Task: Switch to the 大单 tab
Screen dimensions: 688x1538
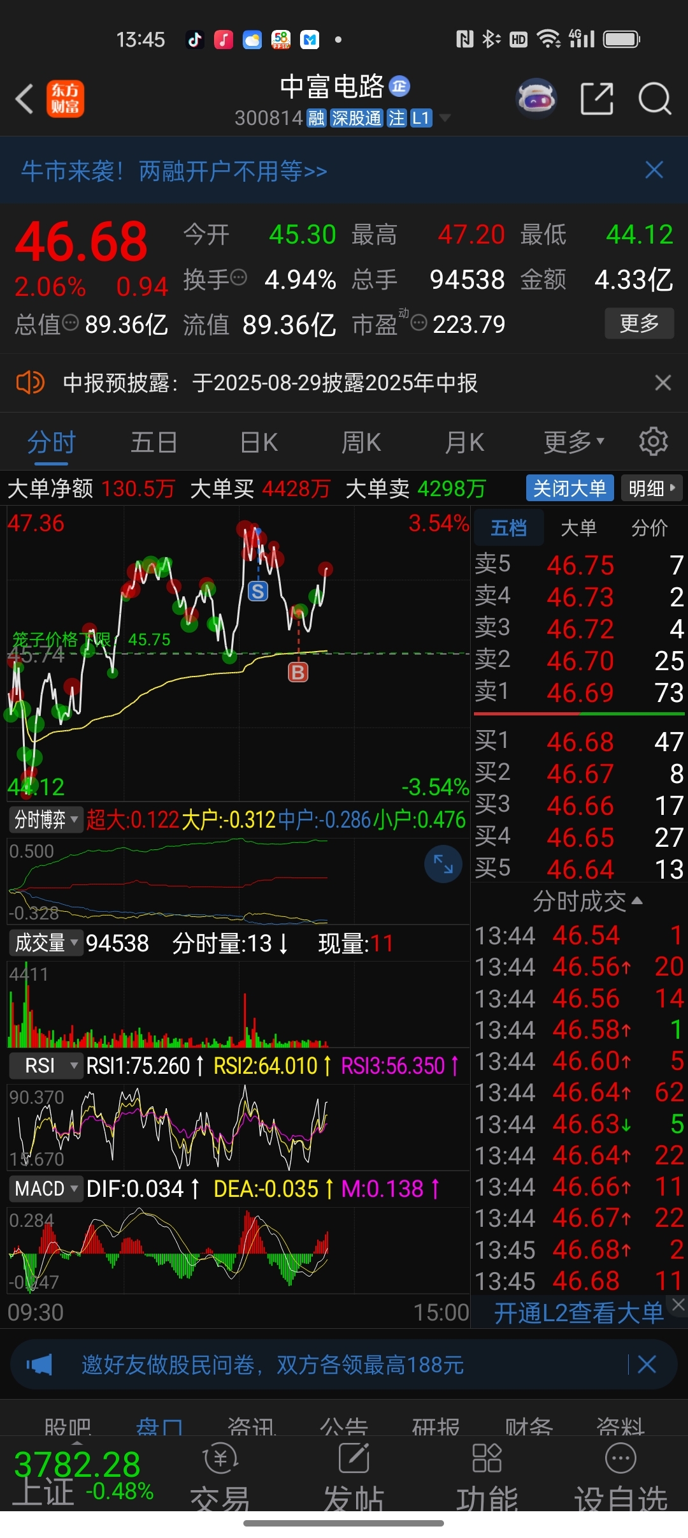Action: click(578, 527)
